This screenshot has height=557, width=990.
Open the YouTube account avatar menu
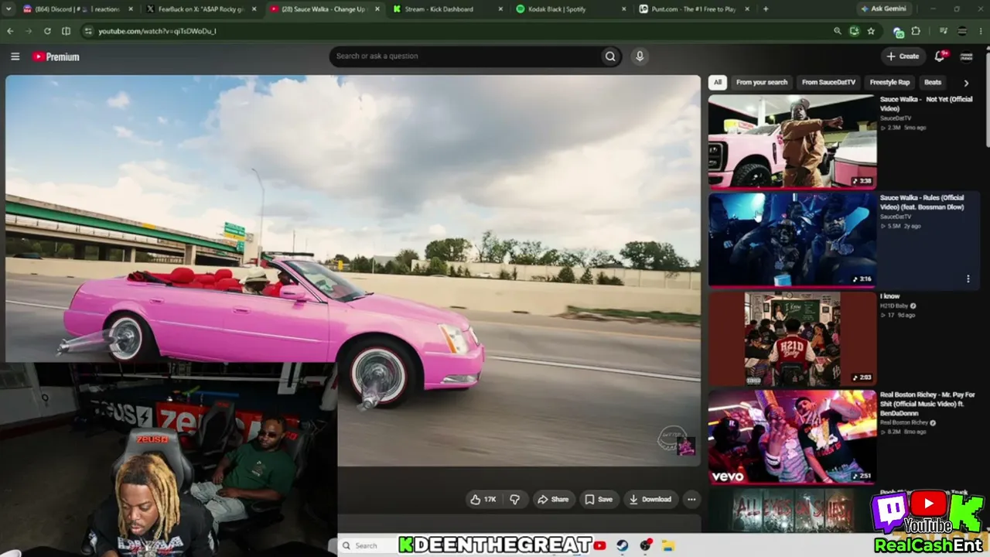[x=966, y=56]
